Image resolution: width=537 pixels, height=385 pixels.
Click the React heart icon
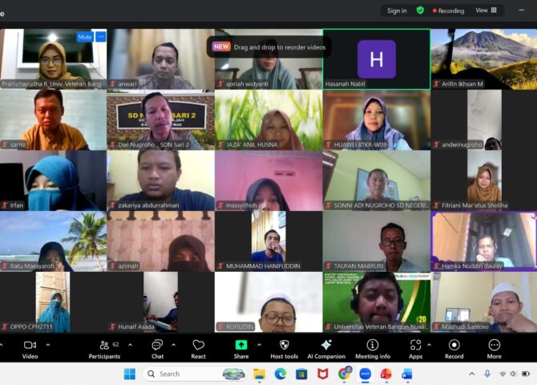point(198,348)
